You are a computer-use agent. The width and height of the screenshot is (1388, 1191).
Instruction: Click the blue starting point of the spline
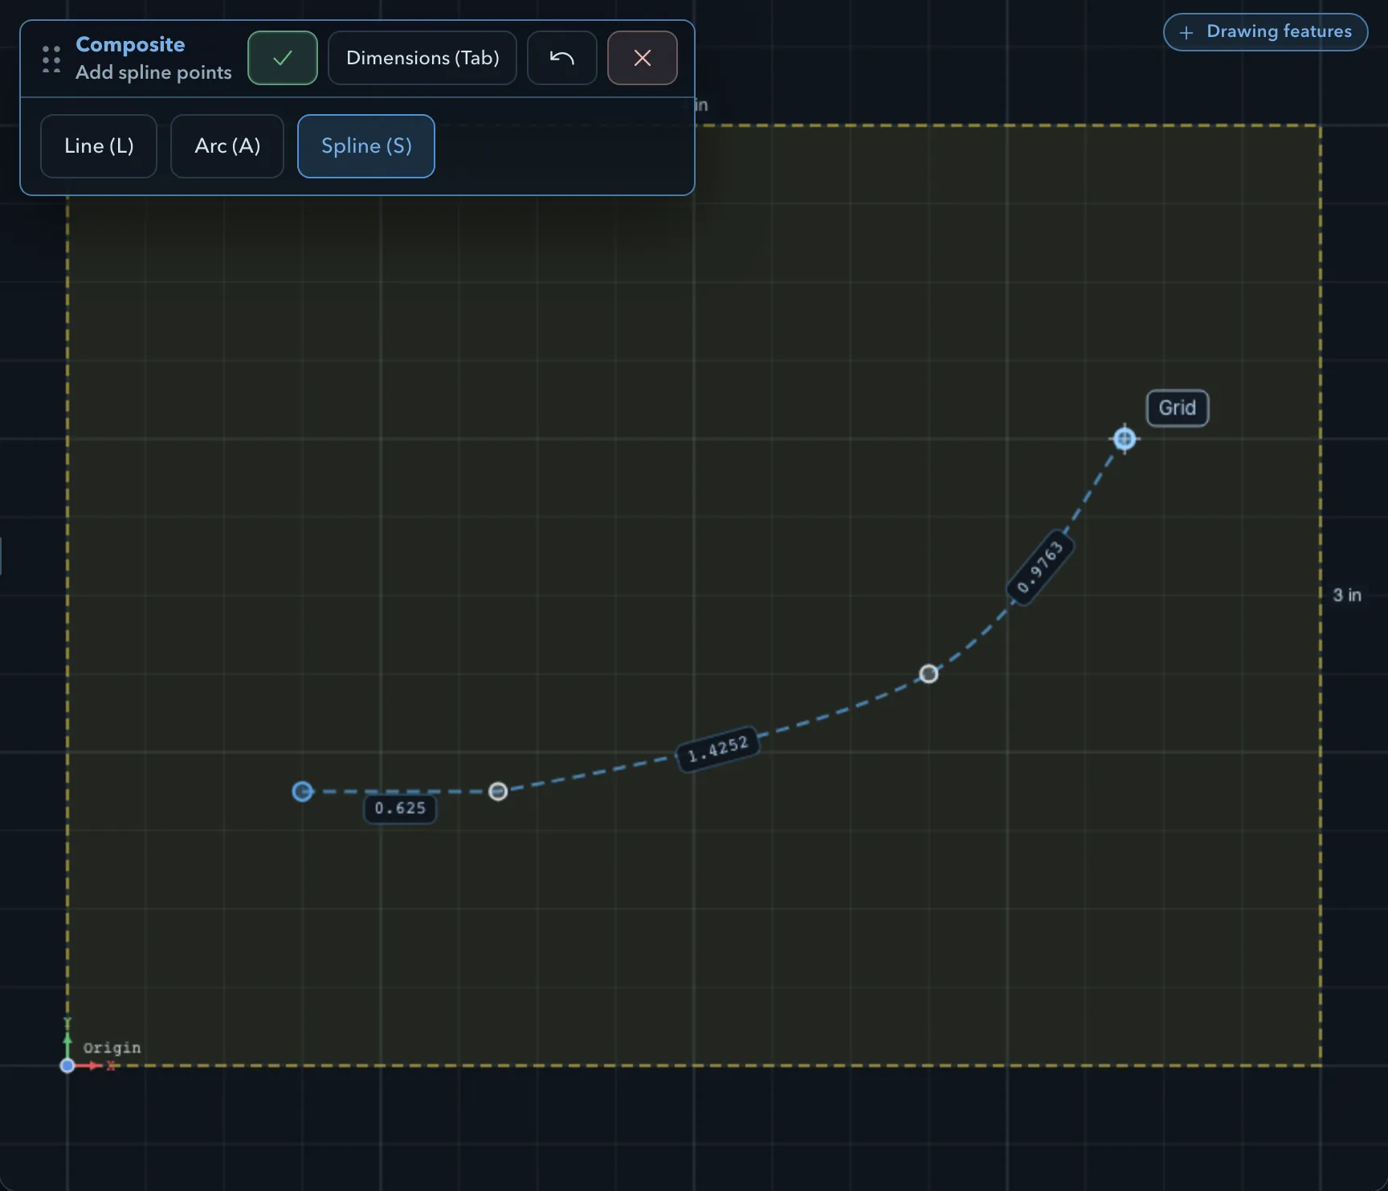(x=302, y=792)
